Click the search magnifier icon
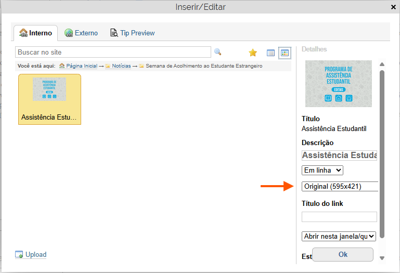The width and height of the screenshot is (400, 273). click(x=217, y=52)
